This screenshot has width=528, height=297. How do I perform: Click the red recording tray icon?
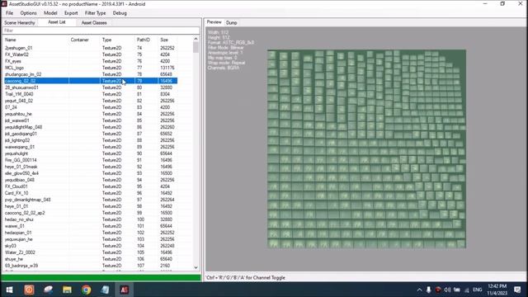[x=438, y=290]
